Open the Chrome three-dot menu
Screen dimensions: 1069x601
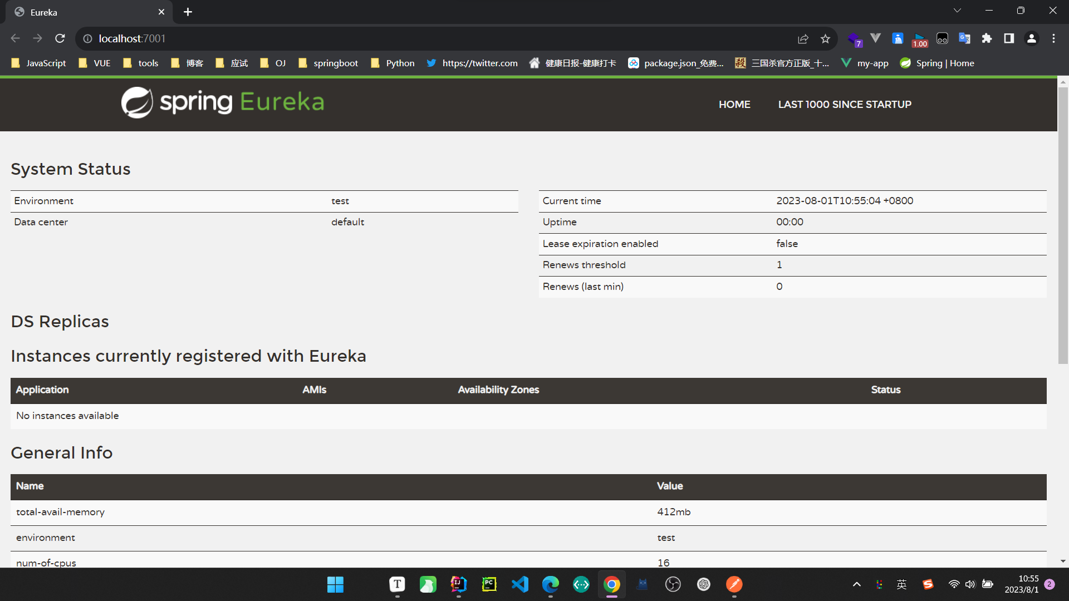1053,38
